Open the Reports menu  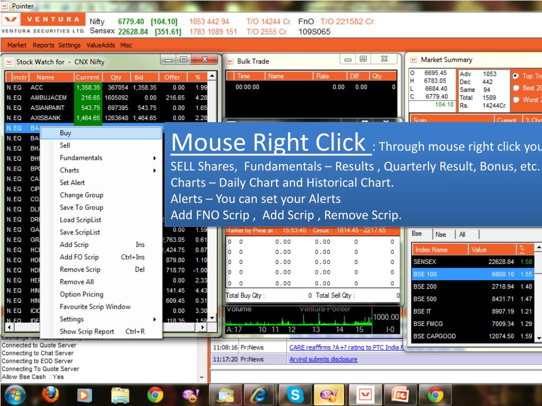43,45
